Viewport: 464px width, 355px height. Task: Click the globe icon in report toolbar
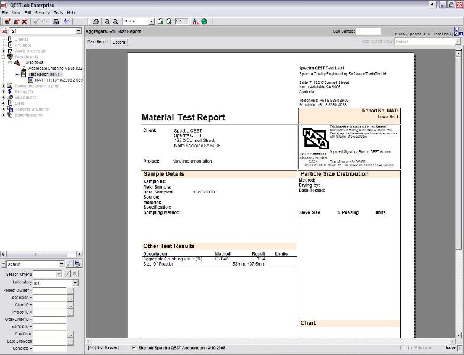(x=204, y=21)
